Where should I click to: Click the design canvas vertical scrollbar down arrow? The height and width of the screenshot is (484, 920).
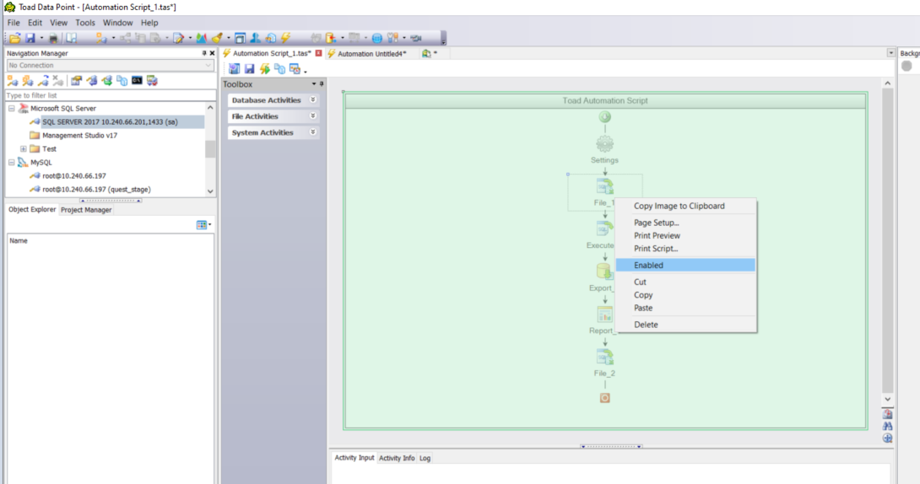point(887,399)
